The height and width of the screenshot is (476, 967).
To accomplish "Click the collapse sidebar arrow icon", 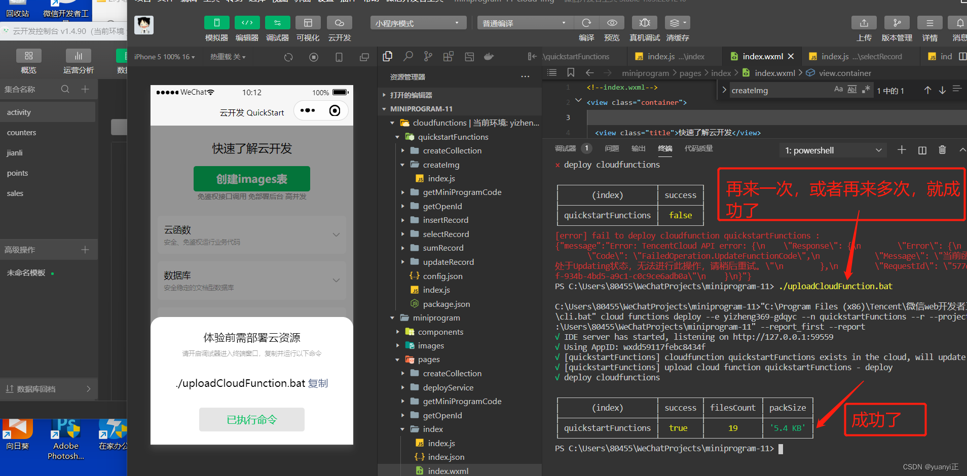I will point(532,56).
